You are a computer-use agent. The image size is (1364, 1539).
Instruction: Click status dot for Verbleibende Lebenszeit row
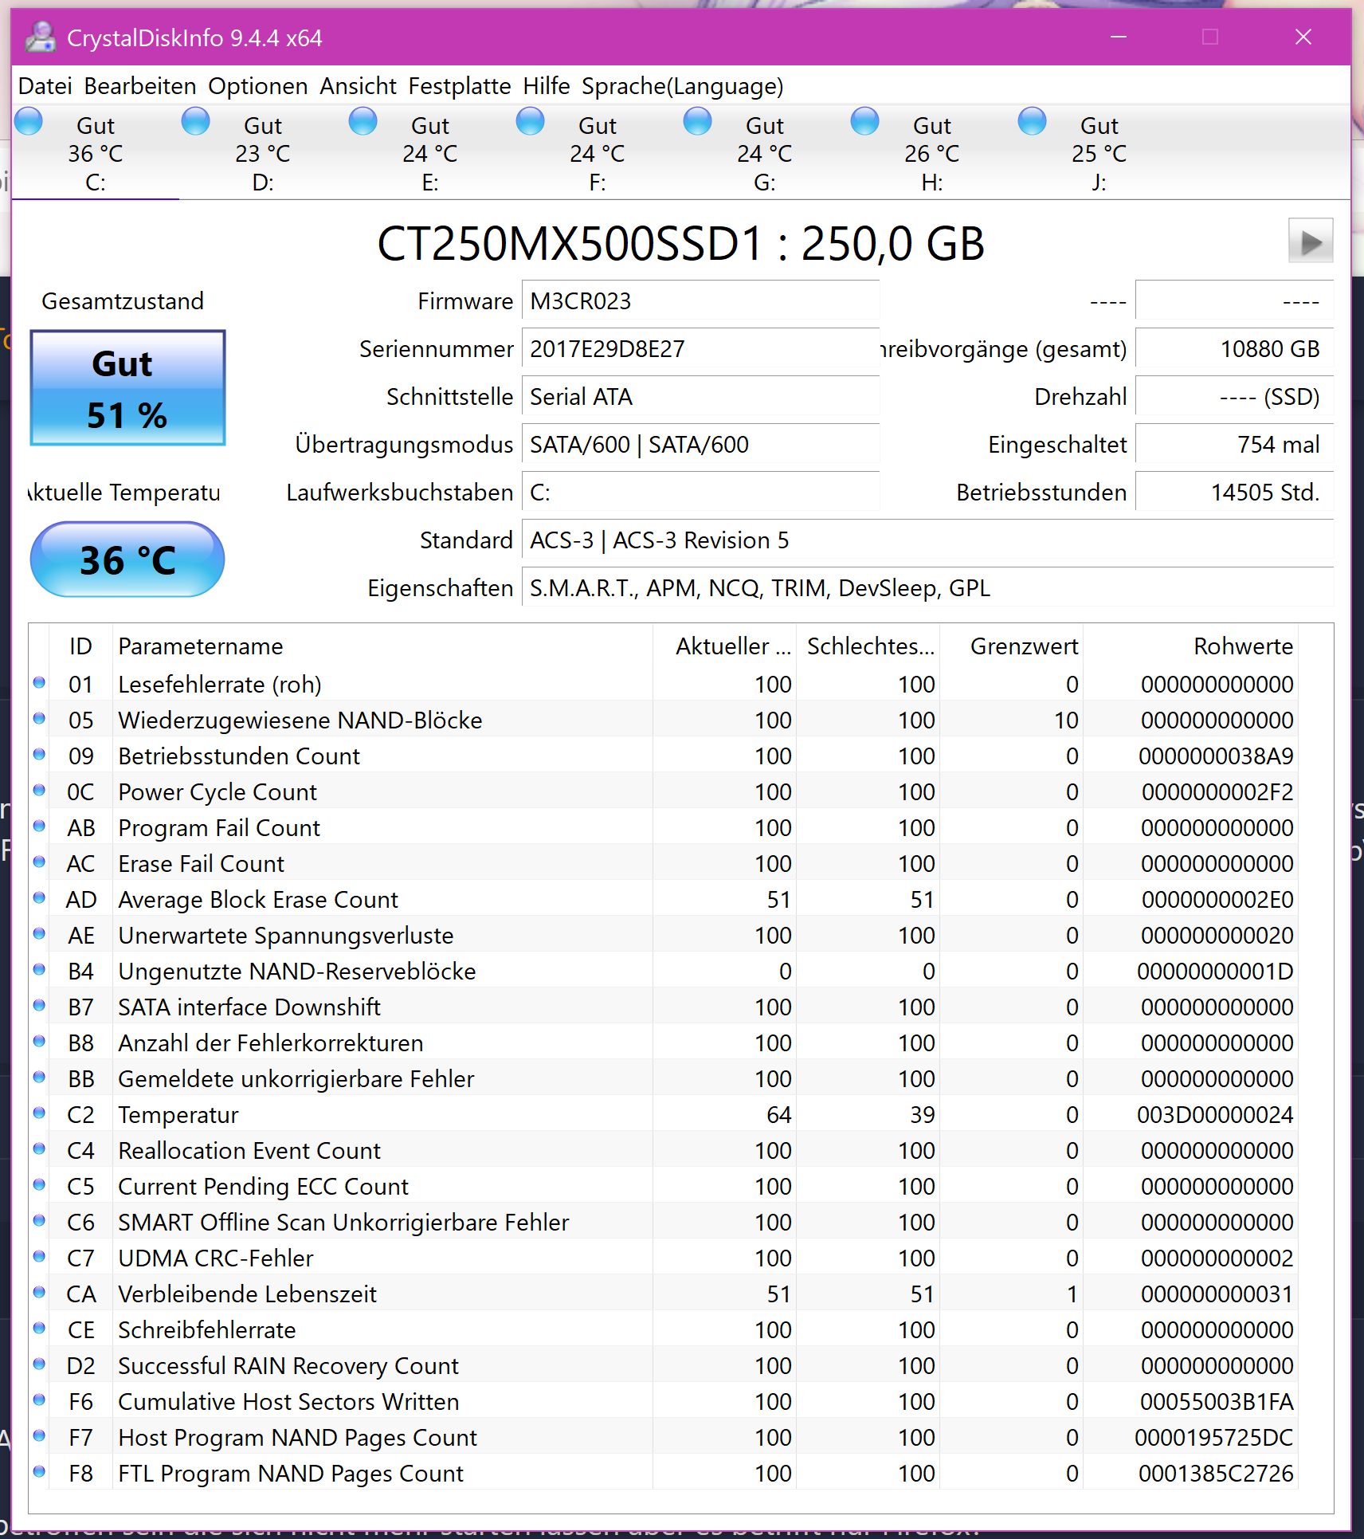tap(39, 1293)
